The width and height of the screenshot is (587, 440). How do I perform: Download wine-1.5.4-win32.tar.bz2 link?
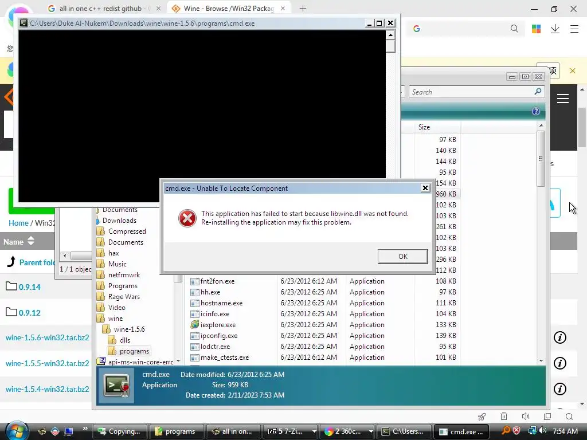47,389
